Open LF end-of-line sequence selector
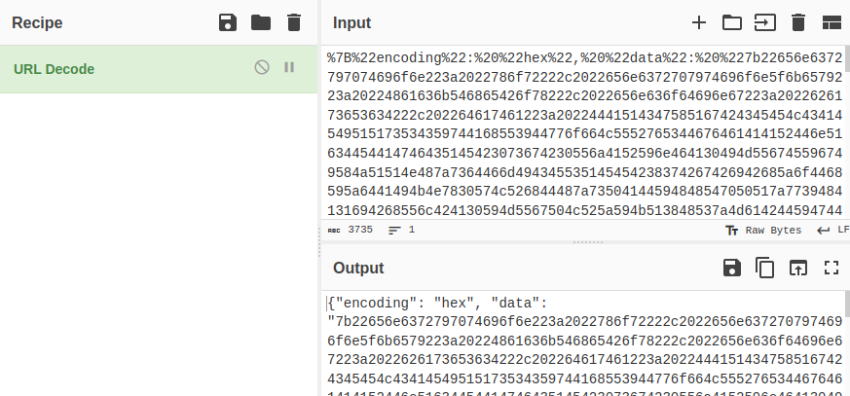The height and width of the screenshot is (396, 850). (x=833, y=230)
